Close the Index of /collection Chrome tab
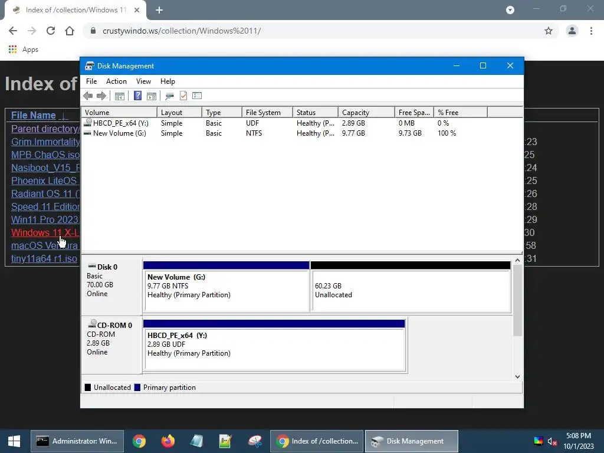This screenshot has width=604, height=453. tap(137, 10)
